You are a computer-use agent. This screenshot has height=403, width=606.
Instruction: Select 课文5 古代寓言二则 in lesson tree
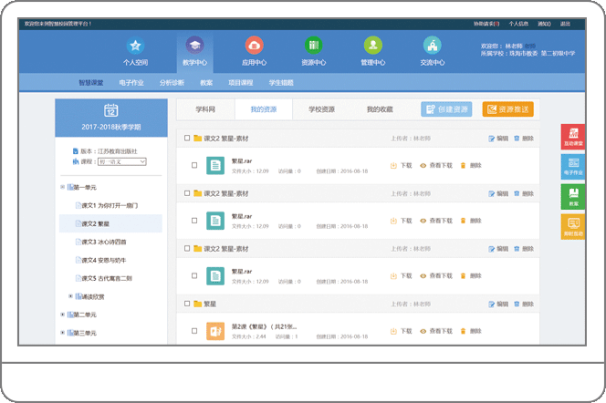[x=107, y=278]
